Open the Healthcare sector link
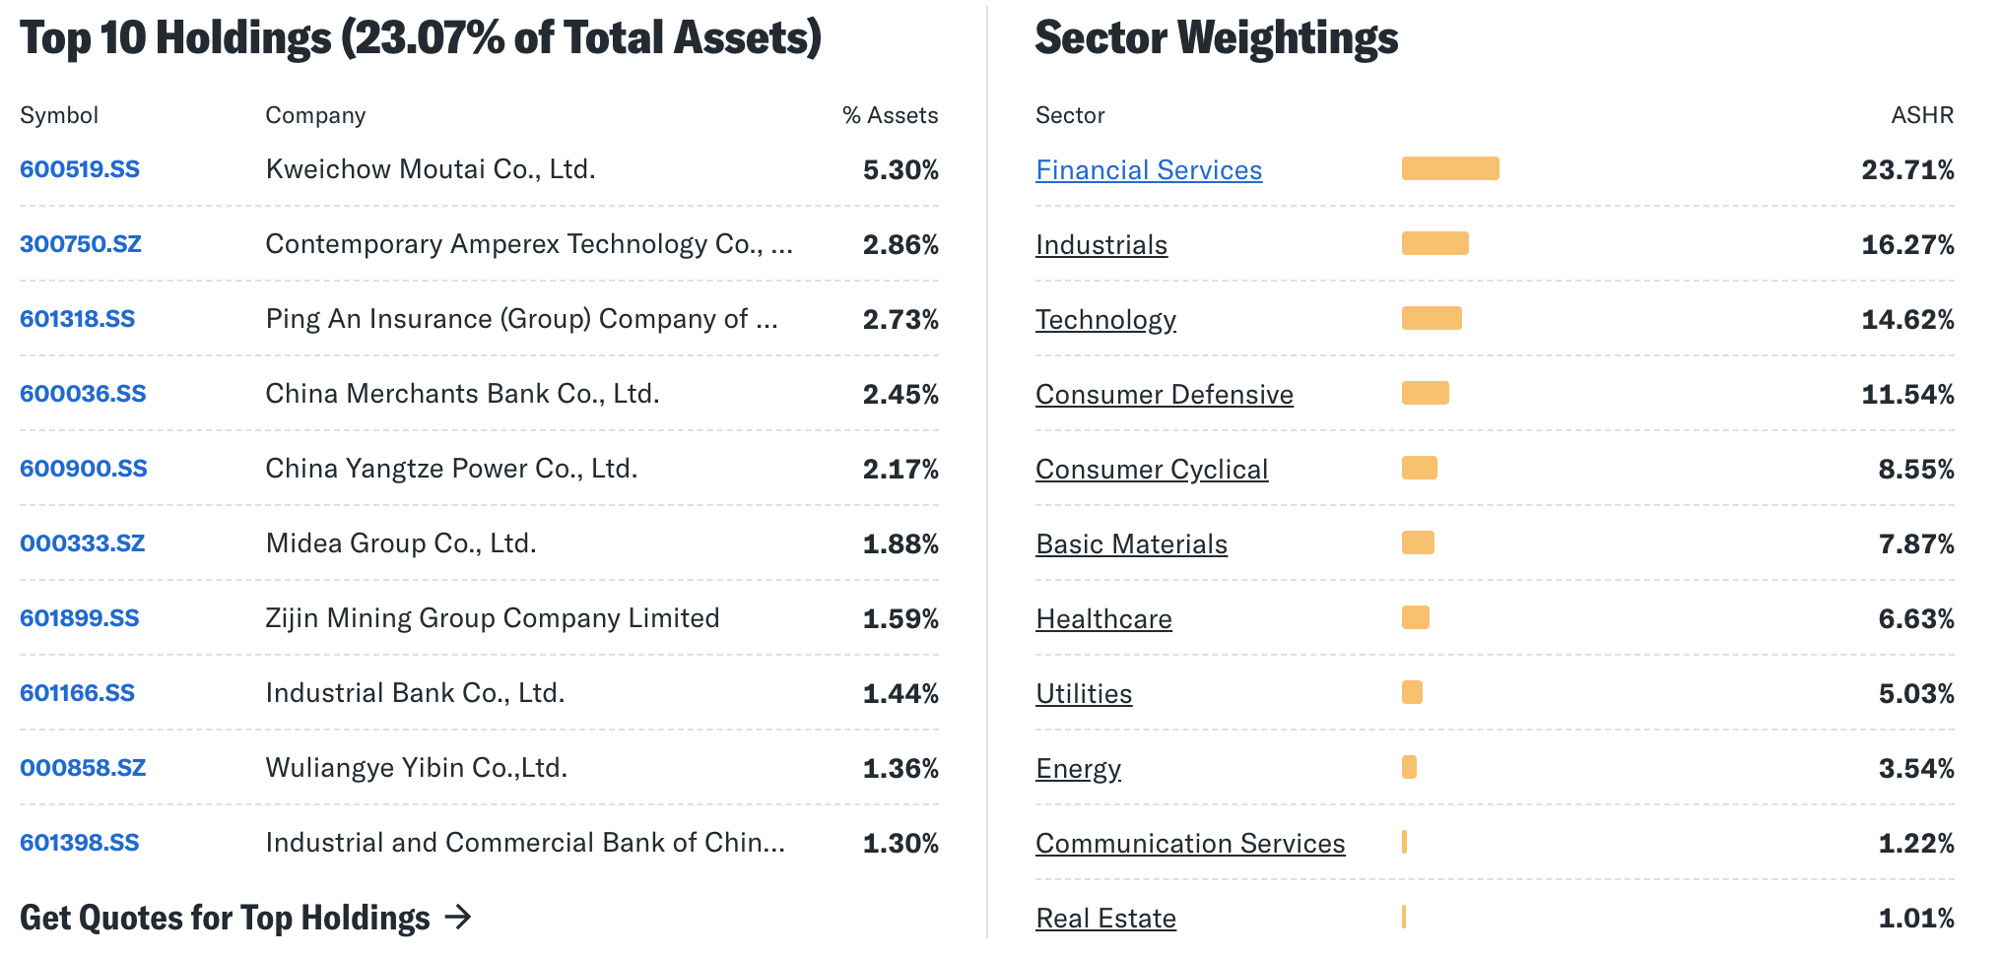Image resolution: width=2000 pixels, height=955 pixels. click(x=1103, y=619)
